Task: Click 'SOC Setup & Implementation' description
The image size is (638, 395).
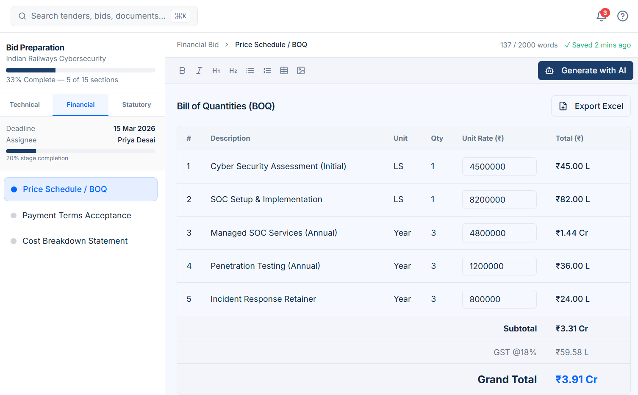Action: point(266,200)
